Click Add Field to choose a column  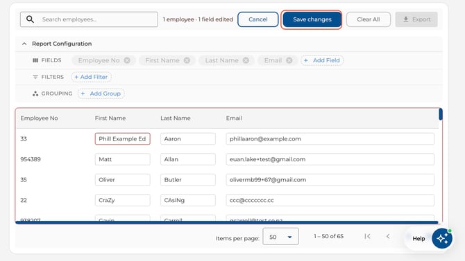coord(322,60)
